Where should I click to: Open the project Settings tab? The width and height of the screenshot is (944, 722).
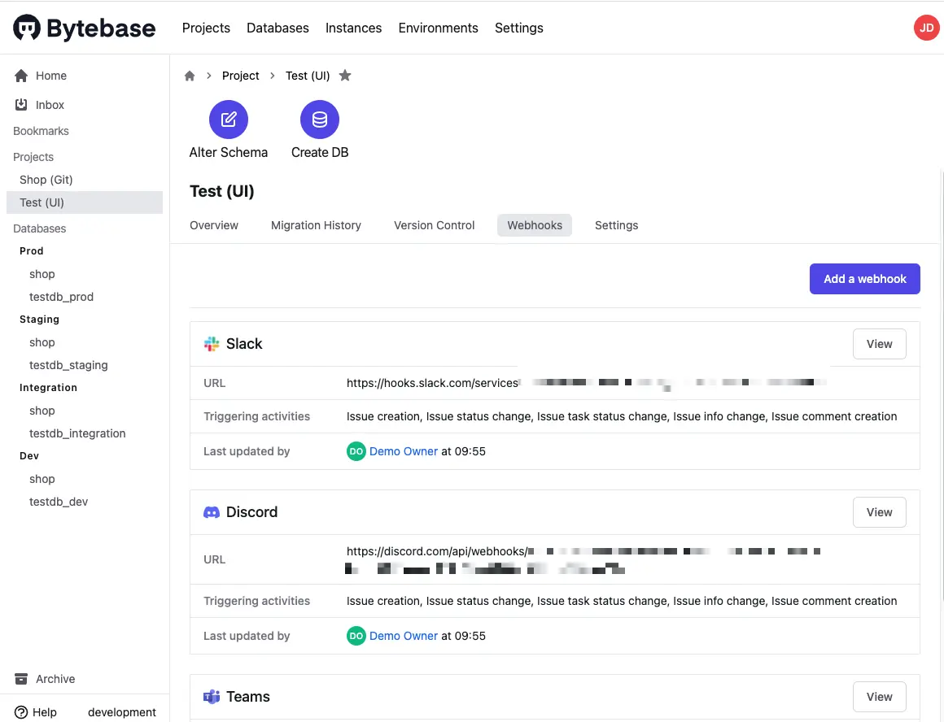617,225
